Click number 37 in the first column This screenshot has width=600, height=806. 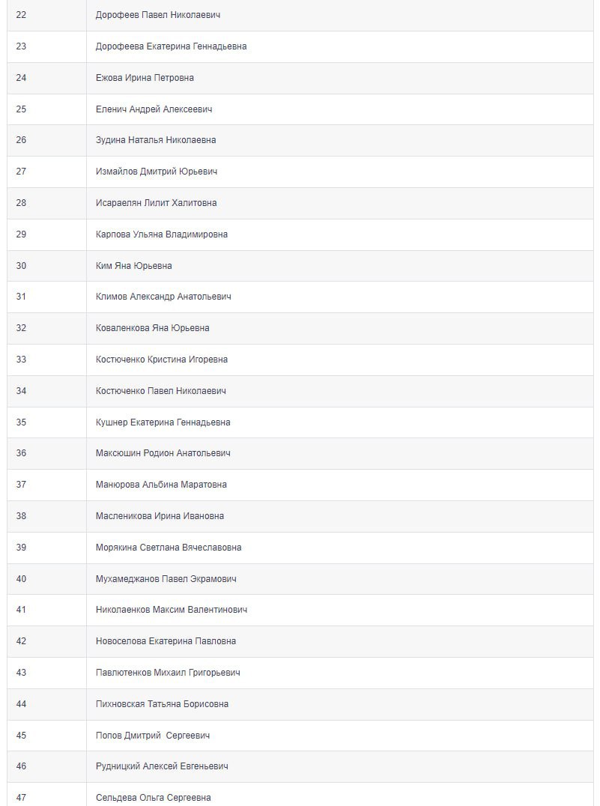coord(21,485)
